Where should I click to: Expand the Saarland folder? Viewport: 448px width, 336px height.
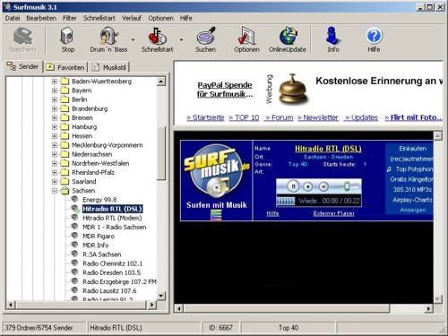point(55,181)
